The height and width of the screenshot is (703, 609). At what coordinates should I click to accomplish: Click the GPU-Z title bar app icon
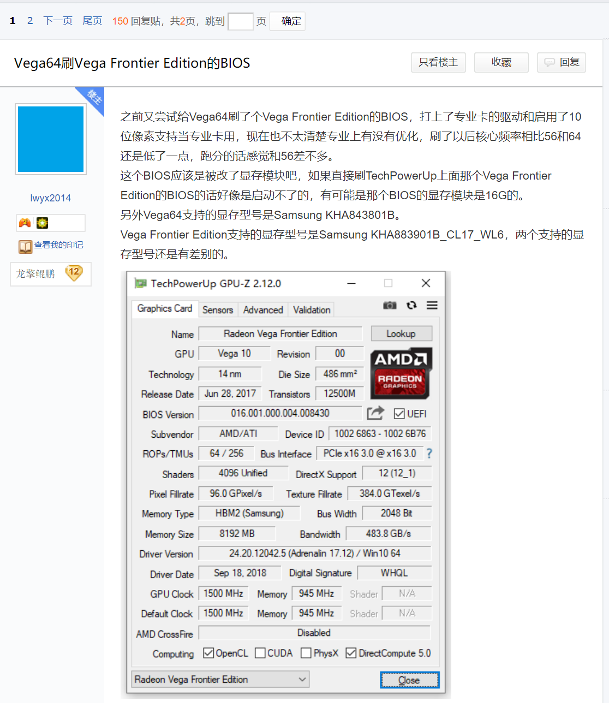(x=141, y=283)
